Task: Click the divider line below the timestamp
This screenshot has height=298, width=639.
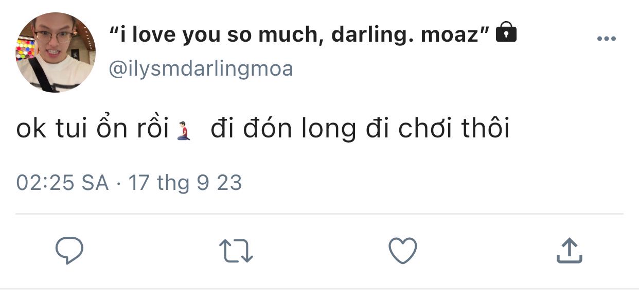Action: pos(319,213)
